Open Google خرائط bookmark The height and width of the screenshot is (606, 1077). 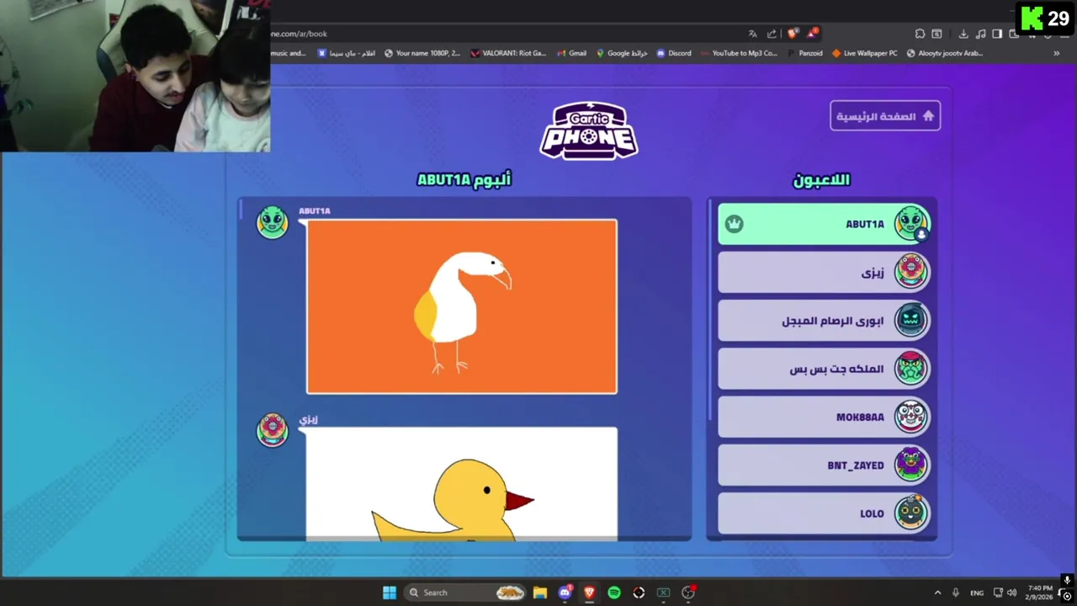[622, 53]
